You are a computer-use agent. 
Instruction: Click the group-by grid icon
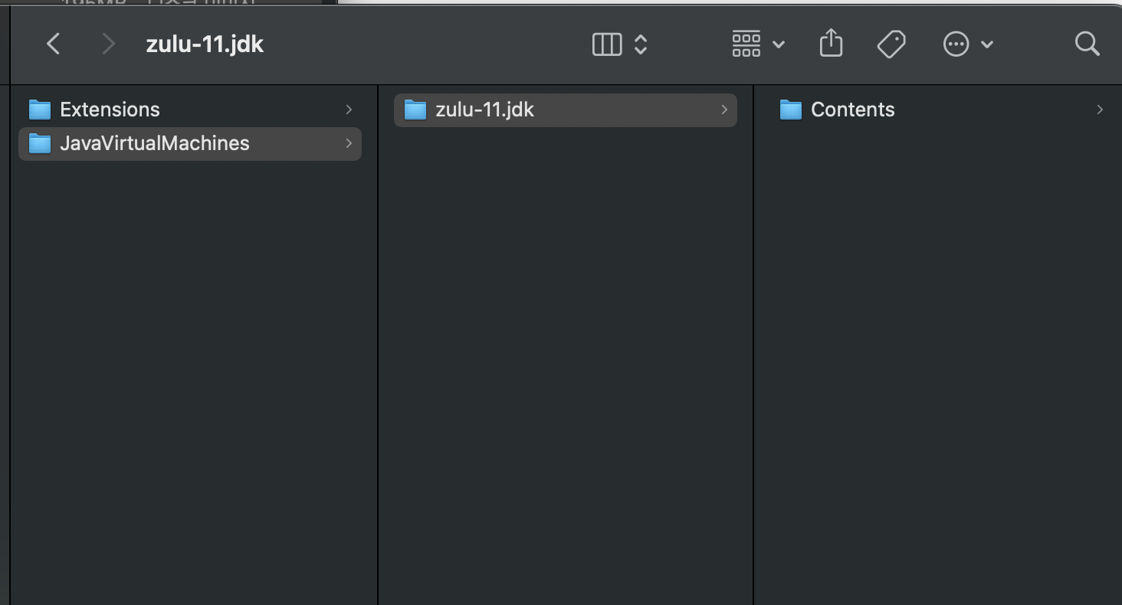(746, 44)
